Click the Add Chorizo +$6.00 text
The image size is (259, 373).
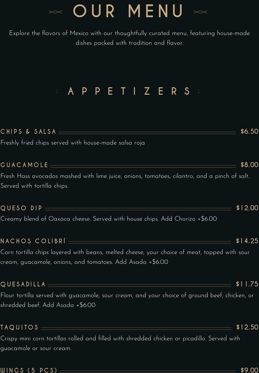coord(189,219)
